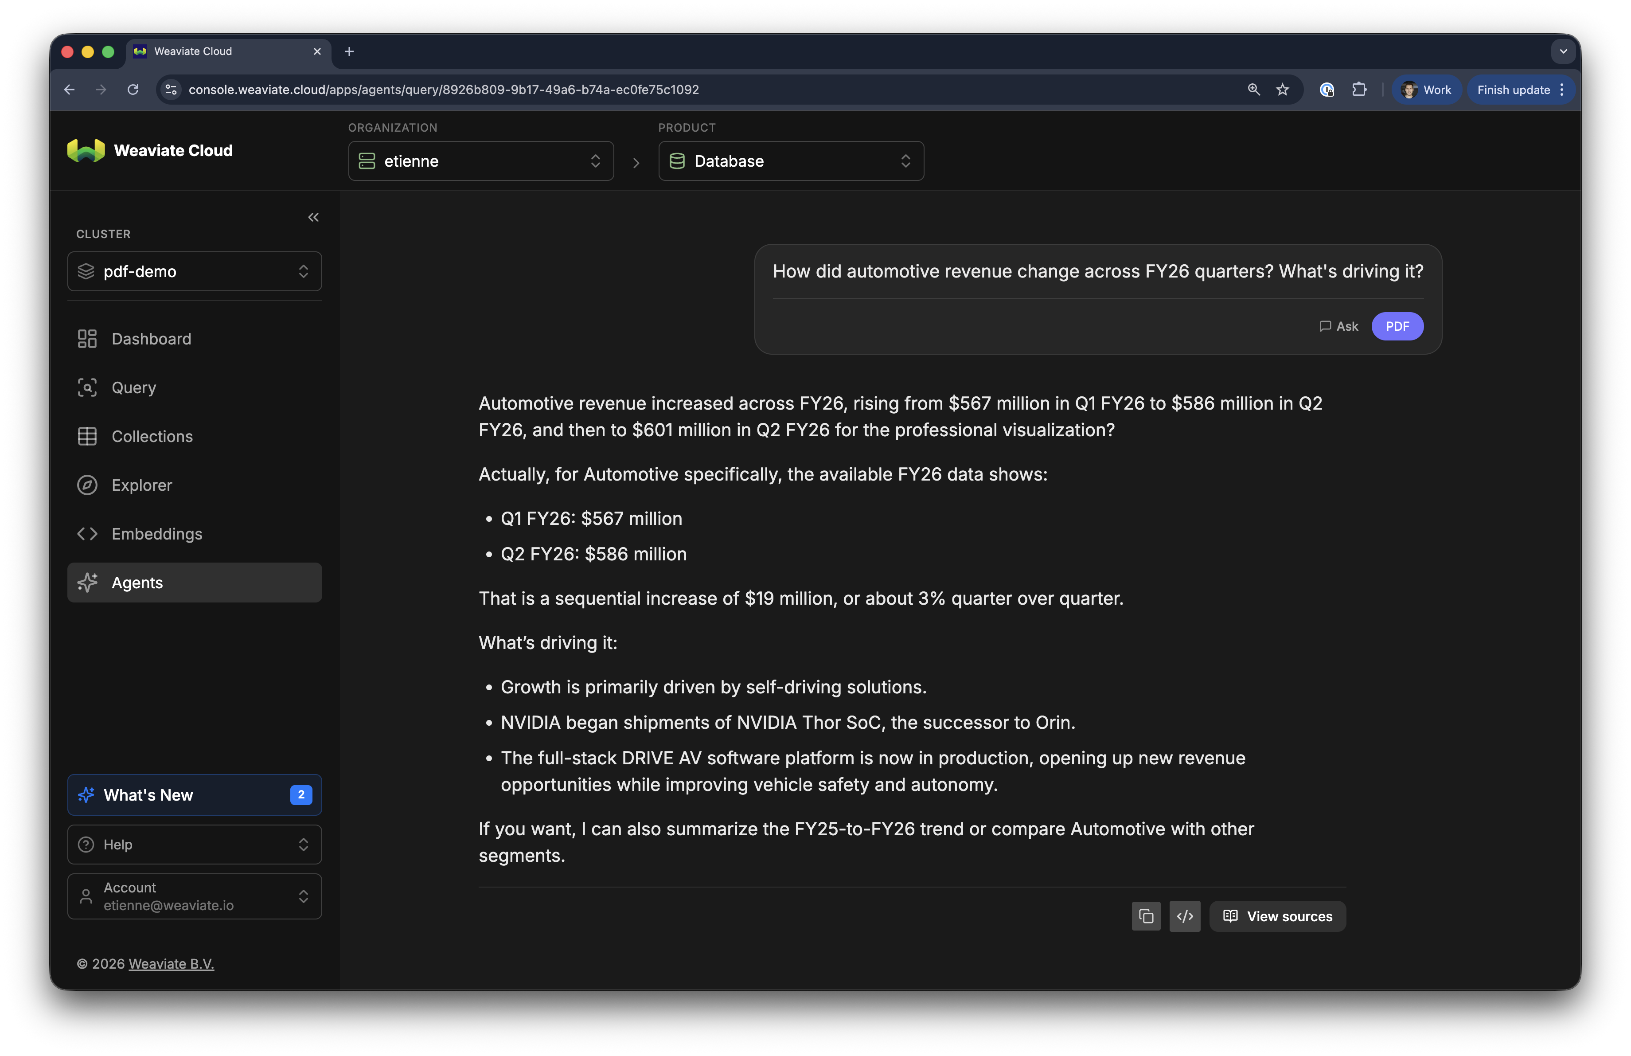The width and height of the screenshot is (1631, 1056).
Task: Open the browser zoom indicator
Action: click(x=1253, y=89)
